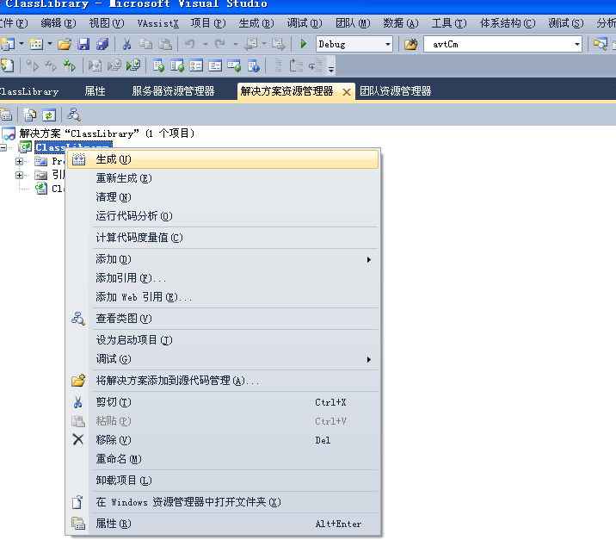
Task: Select 计算代码度量值(C) menu entry
Action: (x=223, y=238)
